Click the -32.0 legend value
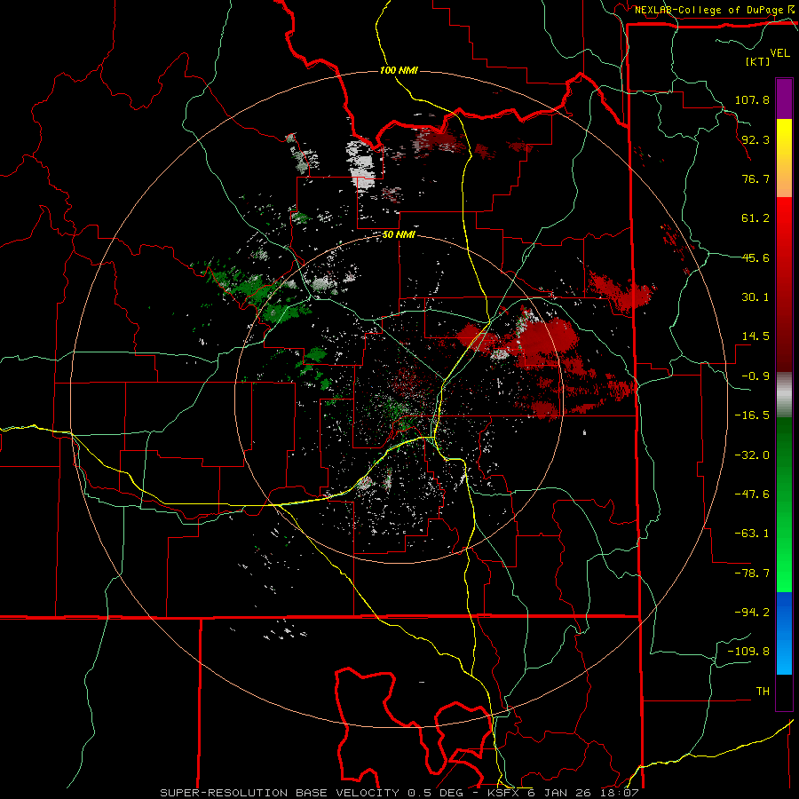This screenshot has height=799, width=799. [752, 455]
